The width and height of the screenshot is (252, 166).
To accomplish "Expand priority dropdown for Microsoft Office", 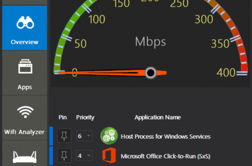I will [88, 156].
